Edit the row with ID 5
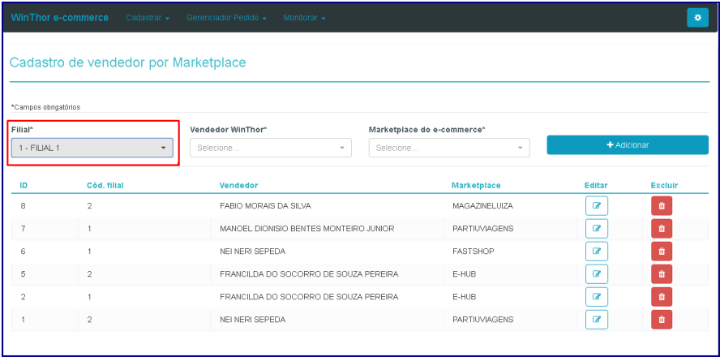 tap(597, 274)
